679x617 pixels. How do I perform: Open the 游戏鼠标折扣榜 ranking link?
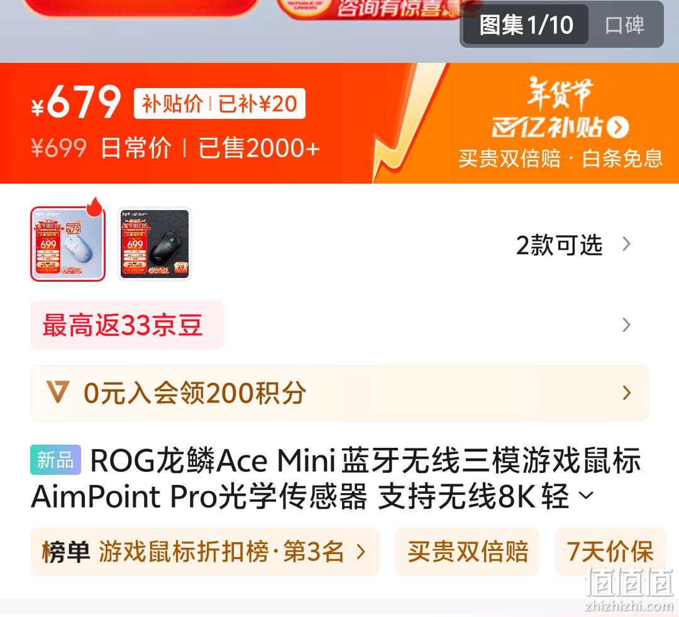(x=205, y=552)
